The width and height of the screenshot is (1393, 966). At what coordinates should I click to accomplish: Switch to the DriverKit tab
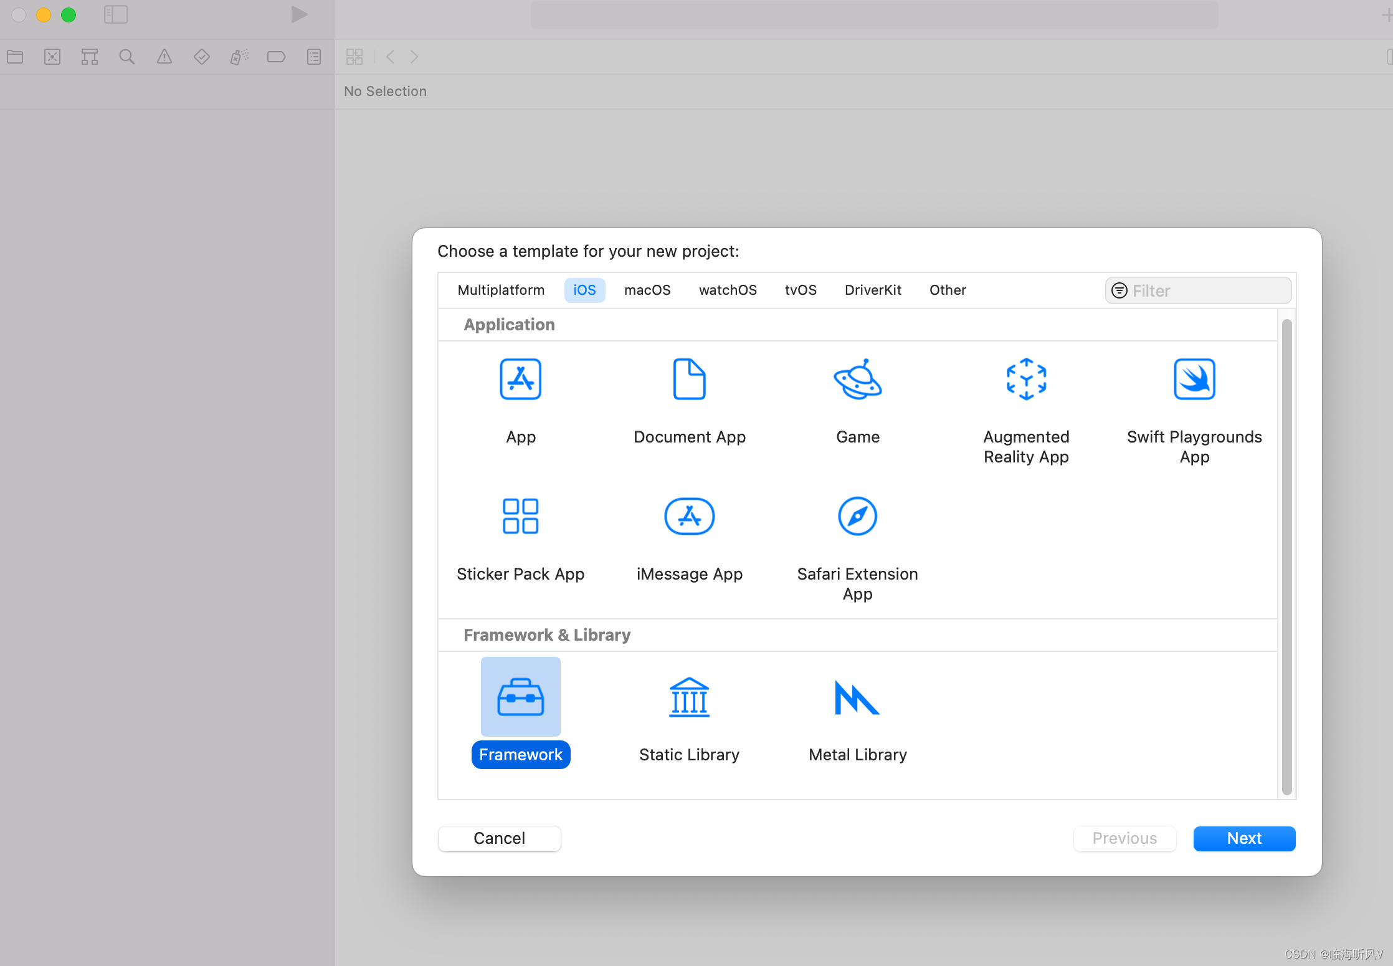[x=873, y=290]
